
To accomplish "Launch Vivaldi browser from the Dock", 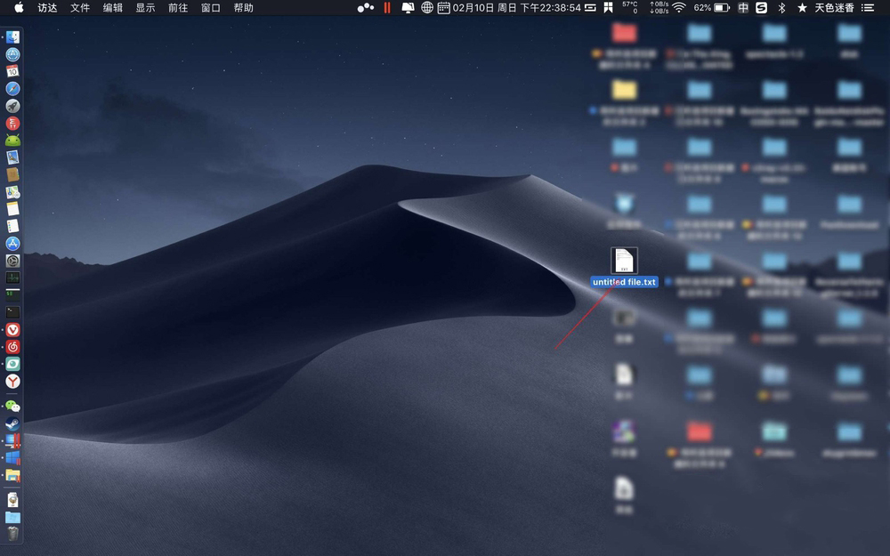I will [12, 330].
